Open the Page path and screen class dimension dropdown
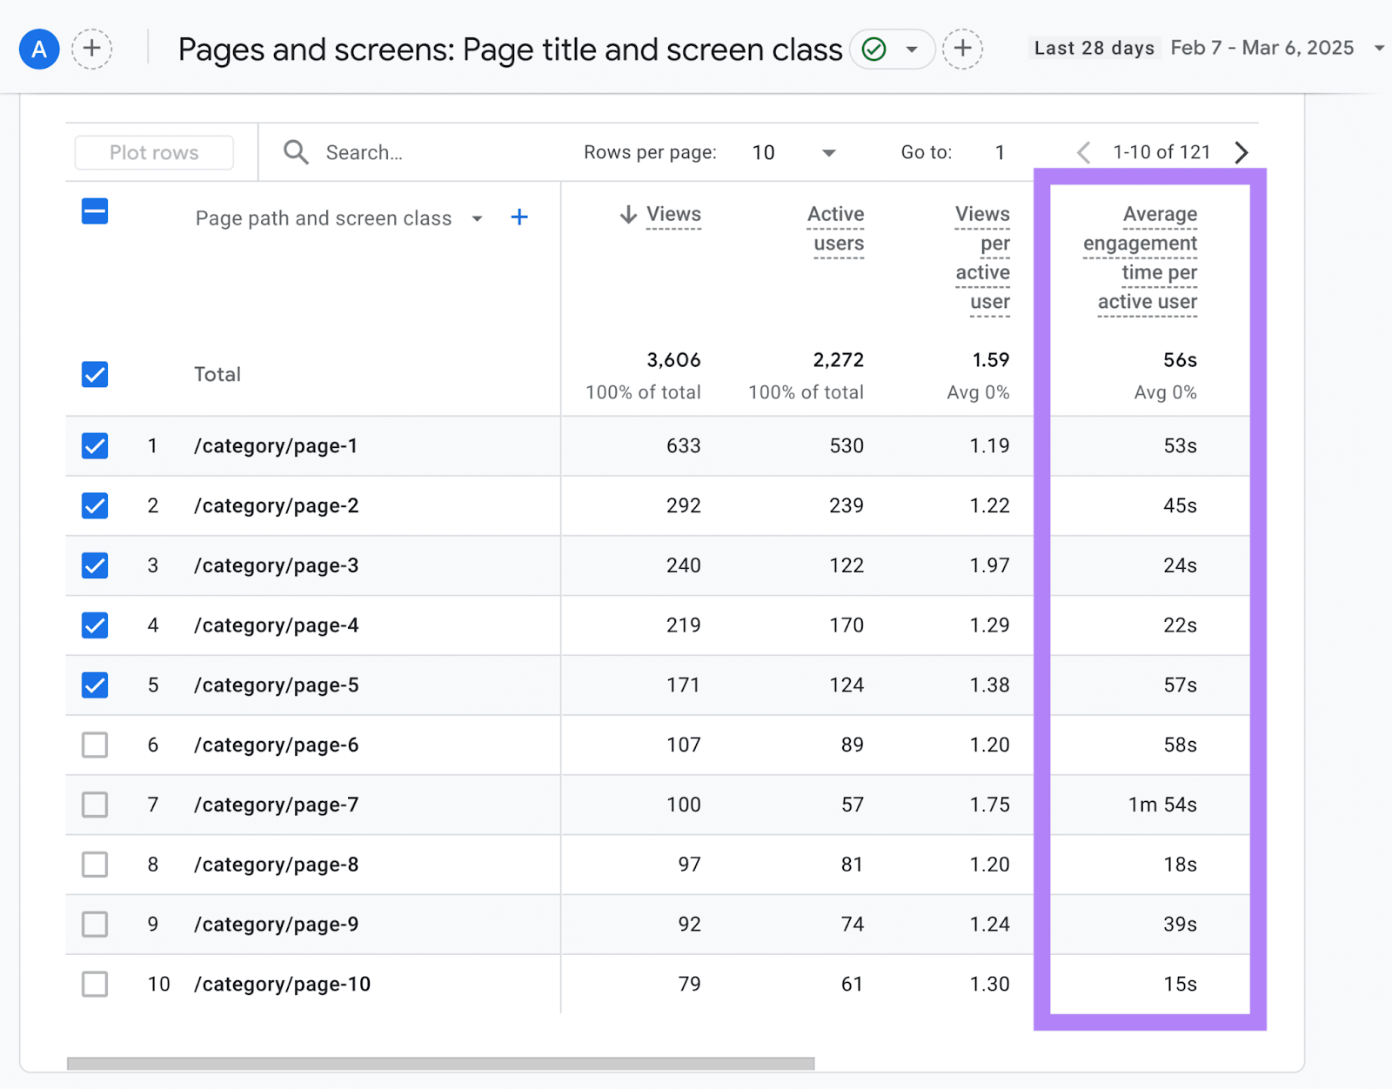Image resolution: width=1392 pixels, height=1089 pixels. pos(477,218)
